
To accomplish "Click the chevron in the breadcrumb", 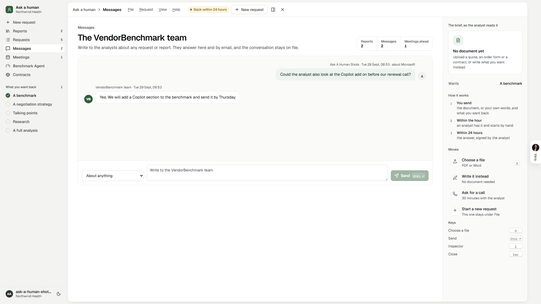I will coord(99,10).
